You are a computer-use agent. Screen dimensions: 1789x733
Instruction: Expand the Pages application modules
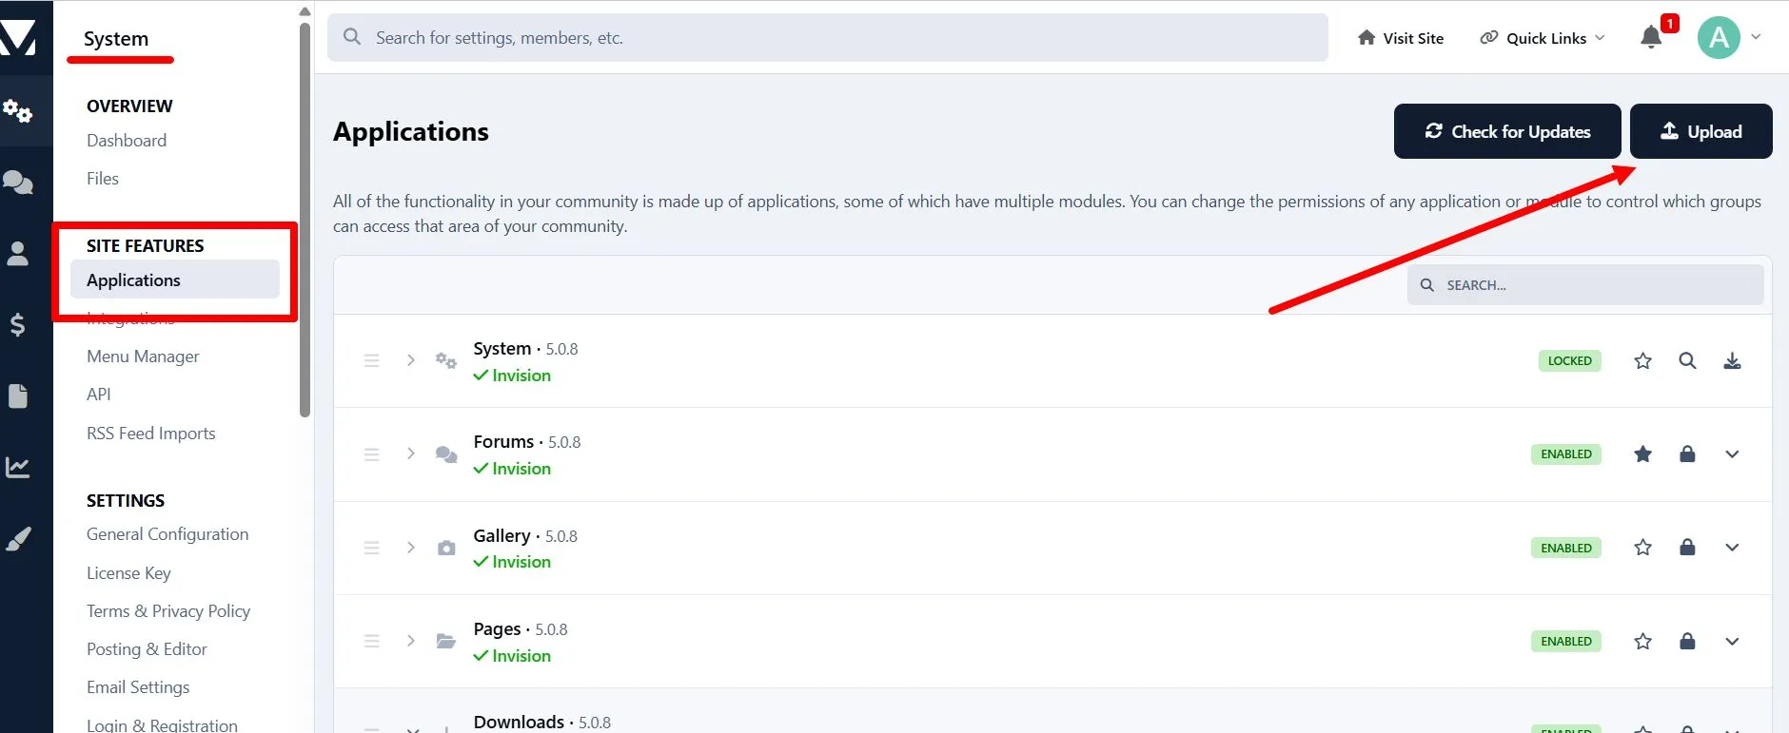(x=411, y=641)
